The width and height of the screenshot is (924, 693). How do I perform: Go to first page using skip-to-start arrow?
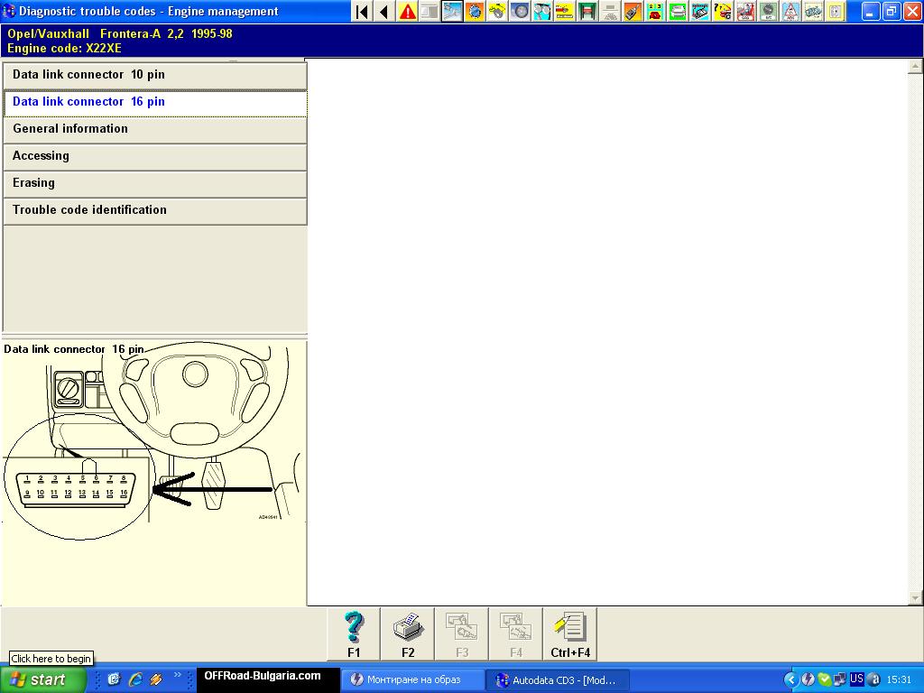click(x=362, y=11)
